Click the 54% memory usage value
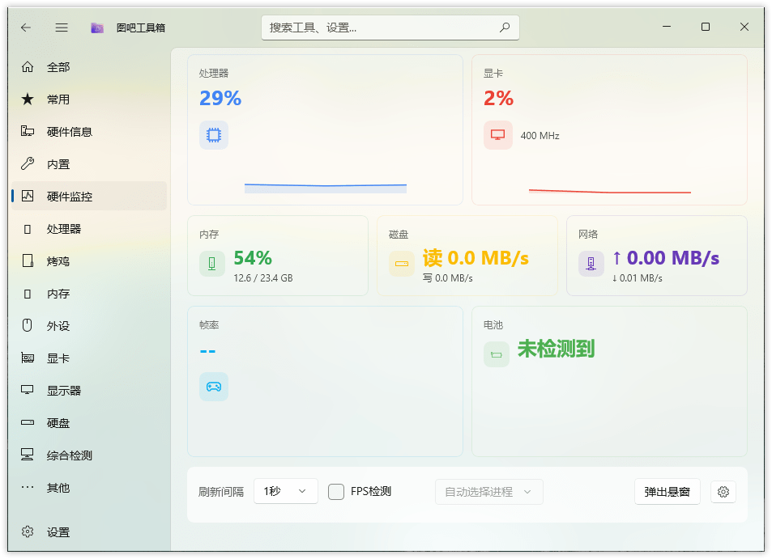This screenshot has width=772, height=559. coord(253,257)
